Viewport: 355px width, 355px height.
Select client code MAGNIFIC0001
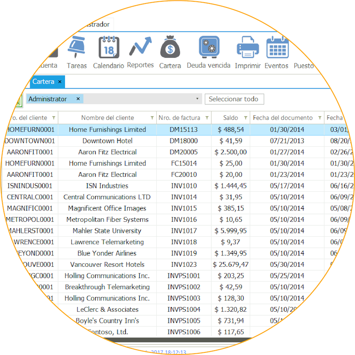pyautogui.click(x=30, y=208)
